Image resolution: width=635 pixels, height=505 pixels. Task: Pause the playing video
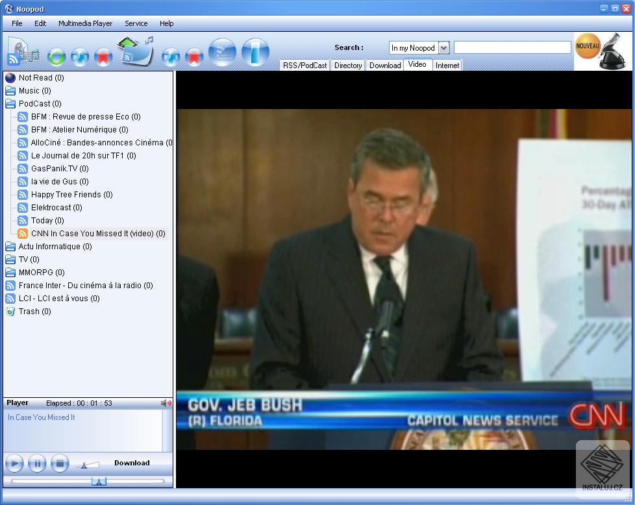37,463
